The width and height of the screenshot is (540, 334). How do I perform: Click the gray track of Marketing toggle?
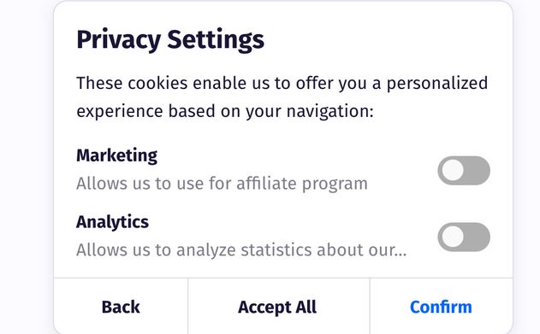coord(477,171)
